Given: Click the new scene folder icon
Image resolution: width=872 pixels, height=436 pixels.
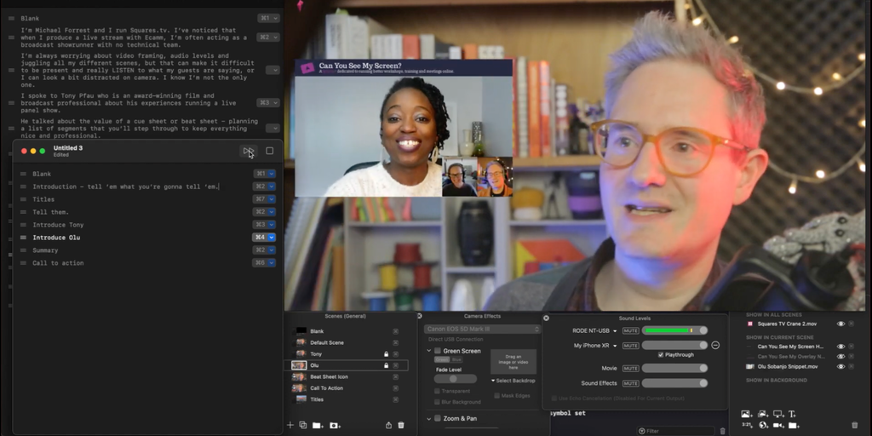Looking at the screenshot, I should coord(317,424).
